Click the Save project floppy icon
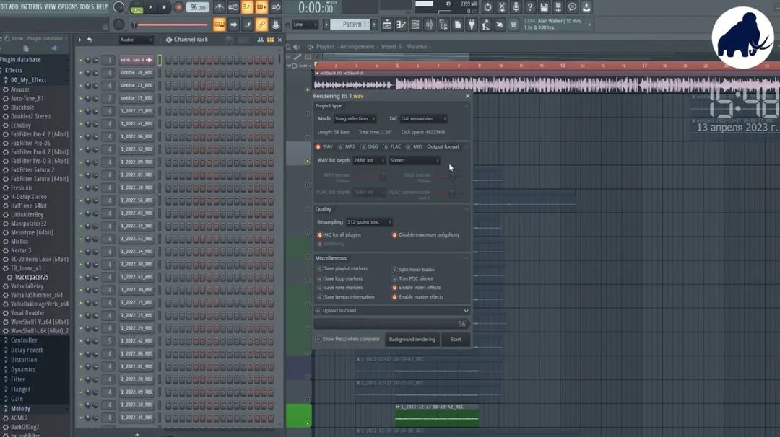This screenshot has width=780, height=437. [544, 7]
